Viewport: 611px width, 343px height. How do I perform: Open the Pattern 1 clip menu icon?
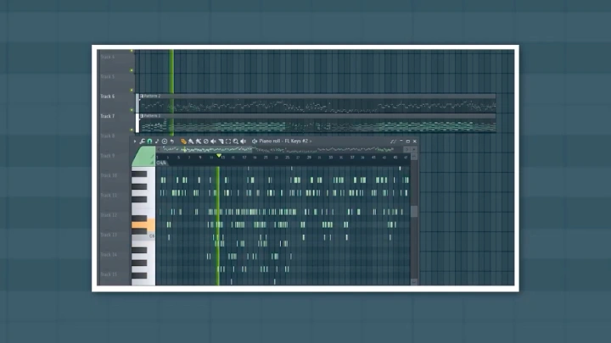(x=142, y=116)
